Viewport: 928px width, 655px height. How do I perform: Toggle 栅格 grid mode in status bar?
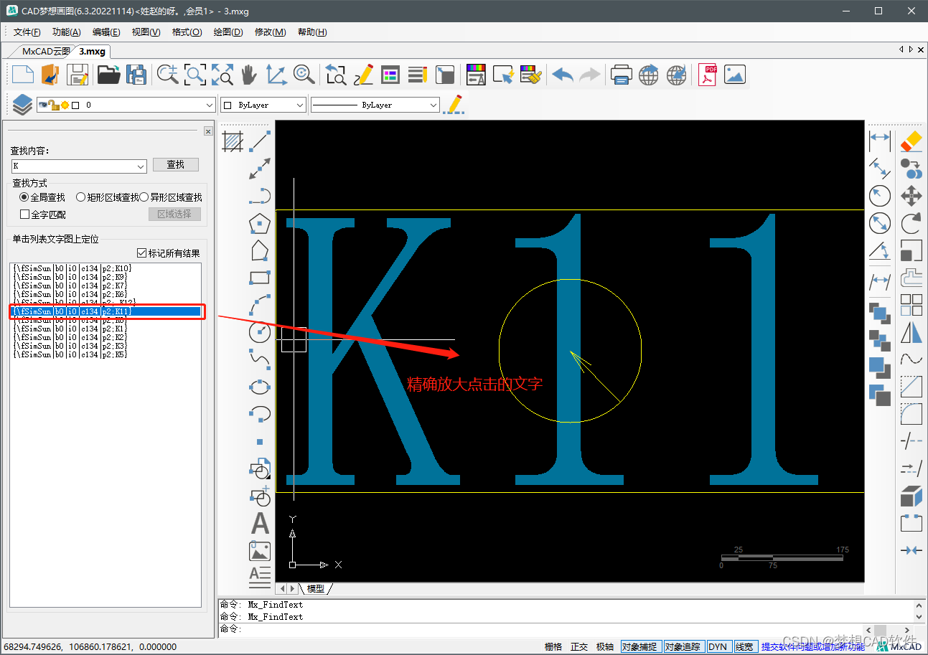click(553, 646)
